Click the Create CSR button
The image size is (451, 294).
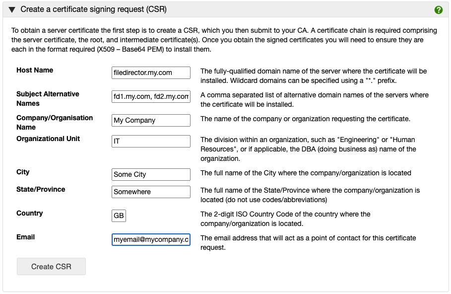point(51,266)
